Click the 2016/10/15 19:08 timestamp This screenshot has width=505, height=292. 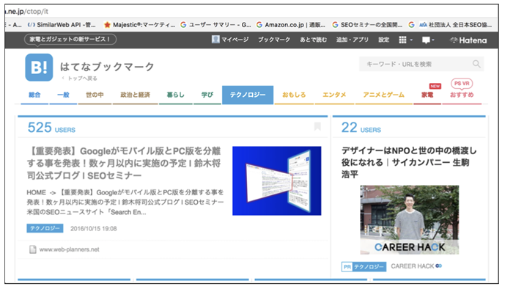tap(94, 228)
